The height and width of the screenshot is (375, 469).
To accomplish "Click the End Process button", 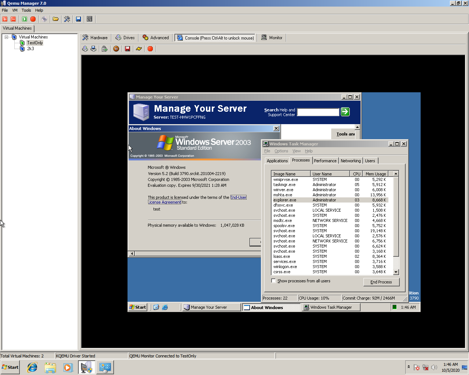I will 381,282.
